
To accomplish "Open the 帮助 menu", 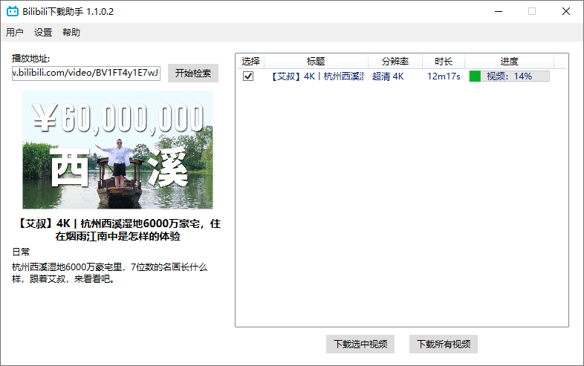I will click(71, 33).
